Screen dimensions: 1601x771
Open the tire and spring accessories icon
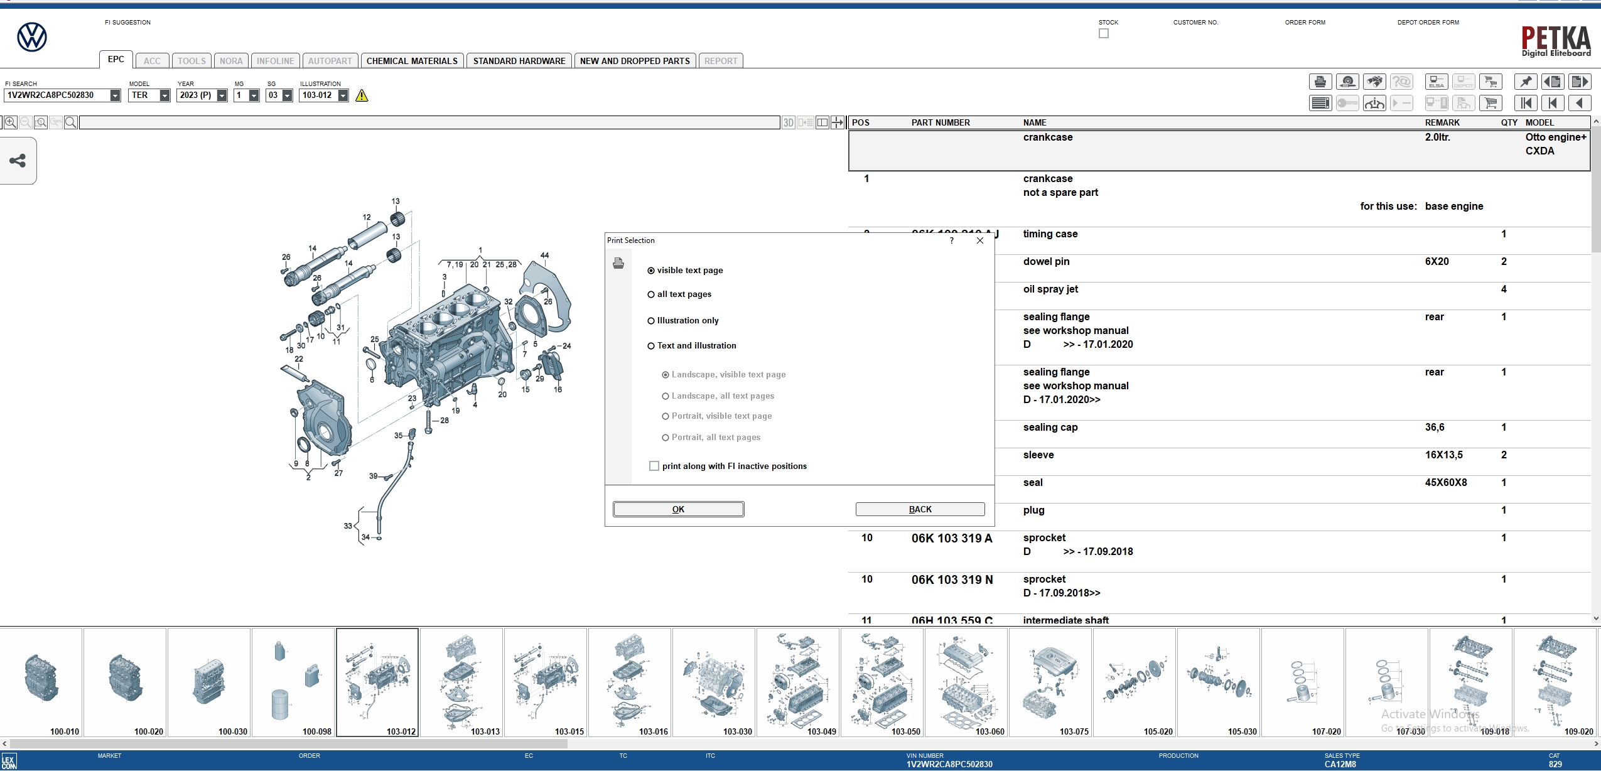pyautogui.click(x=1347, y=82)
